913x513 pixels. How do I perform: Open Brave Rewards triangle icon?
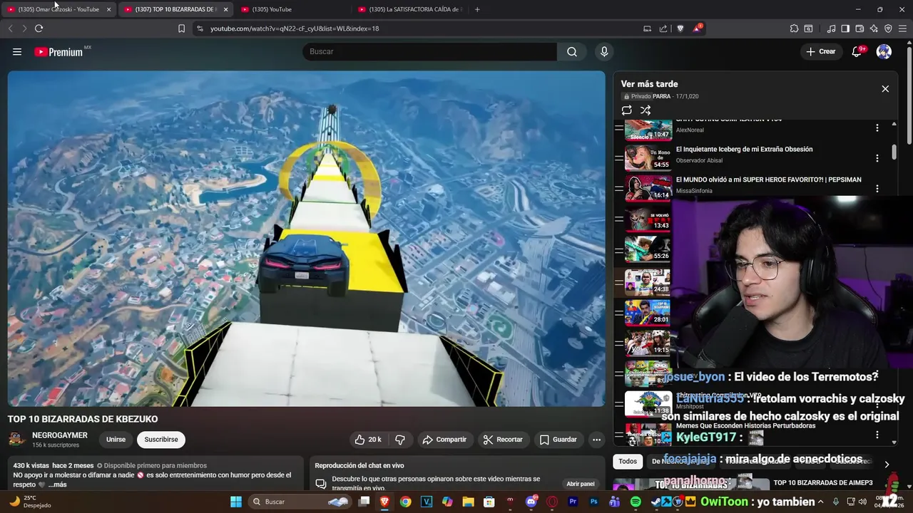698,28
